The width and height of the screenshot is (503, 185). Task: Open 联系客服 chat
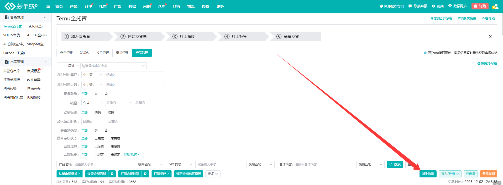(x=418, y=6)
